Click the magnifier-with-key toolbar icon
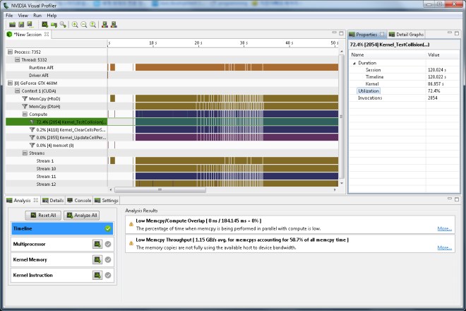Screen dimensions: 466x311 [63, 25]
